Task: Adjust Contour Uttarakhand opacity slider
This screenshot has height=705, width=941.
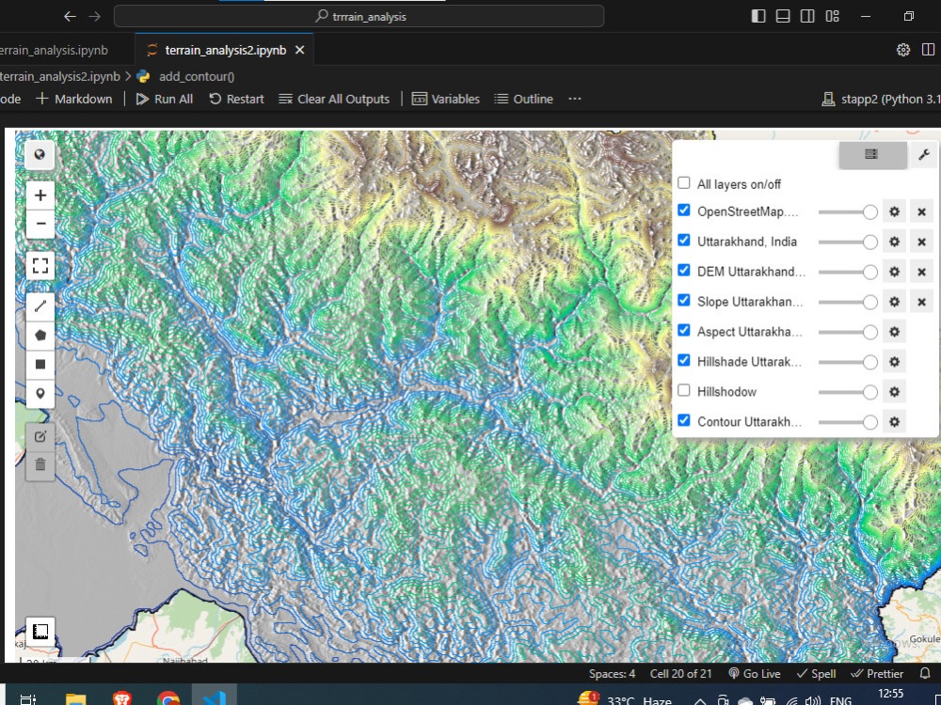Action: coord(848,422)
